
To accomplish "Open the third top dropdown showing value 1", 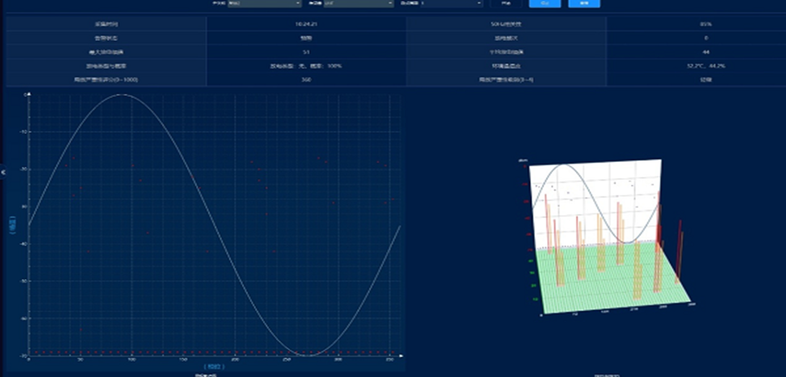I will 449,4.
